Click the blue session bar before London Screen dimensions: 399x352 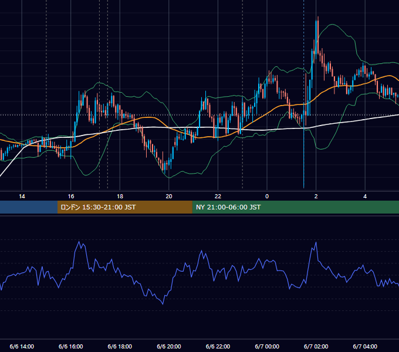(x=29, y=207)
